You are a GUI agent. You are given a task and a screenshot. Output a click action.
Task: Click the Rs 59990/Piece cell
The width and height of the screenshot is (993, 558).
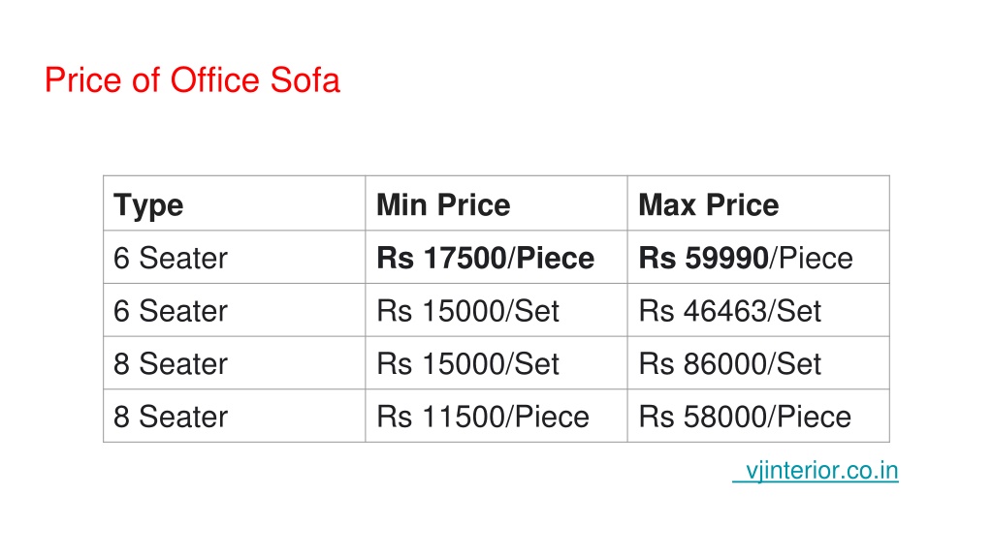[x=746, y=258]
